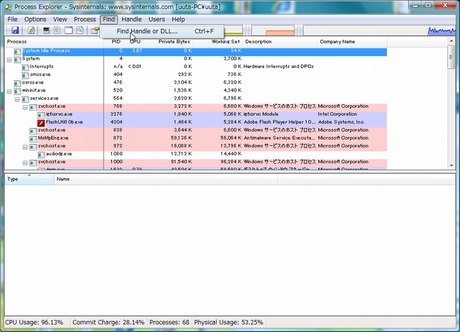The width and height of the screenshot is (460, 332).
Task: Open the File menu
Action: point(12,19)
